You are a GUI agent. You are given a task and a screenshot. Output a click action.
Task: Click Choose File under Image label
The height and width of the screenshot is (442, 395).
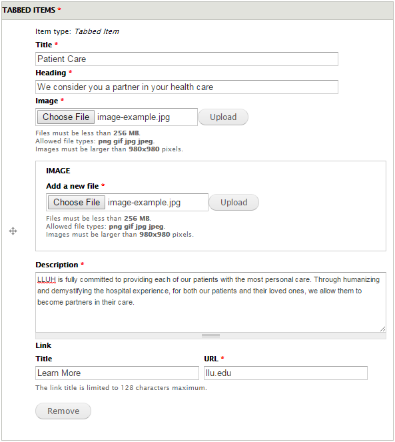coord(66,117)
